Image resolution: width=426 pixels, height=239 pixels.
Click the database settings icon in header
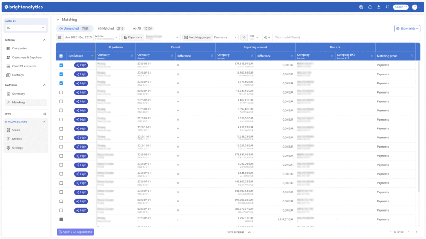(x=361, y=7)
